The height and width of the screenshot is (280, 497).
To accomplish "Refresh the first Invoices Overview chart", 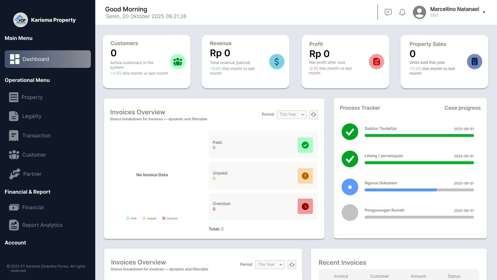I will tap(313, 115).
